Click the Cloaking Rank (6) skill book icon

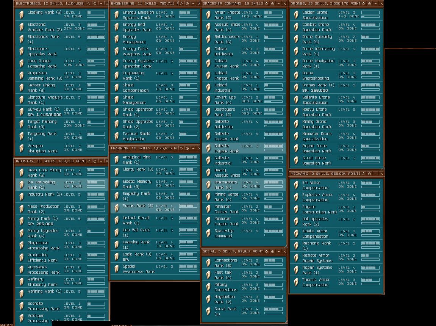(22, 15)
